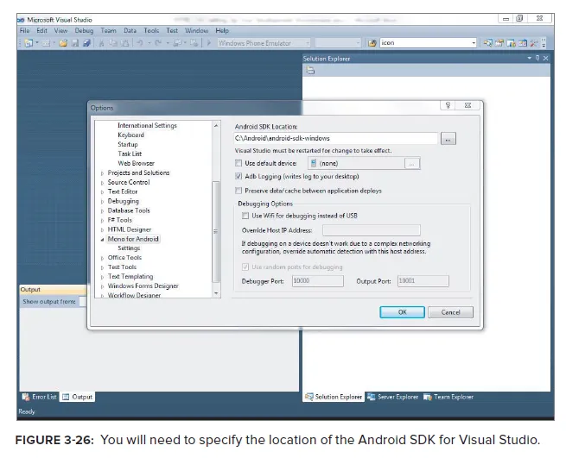Expand the Text Editor node arrow
The image size is (566, 458).
103,192
